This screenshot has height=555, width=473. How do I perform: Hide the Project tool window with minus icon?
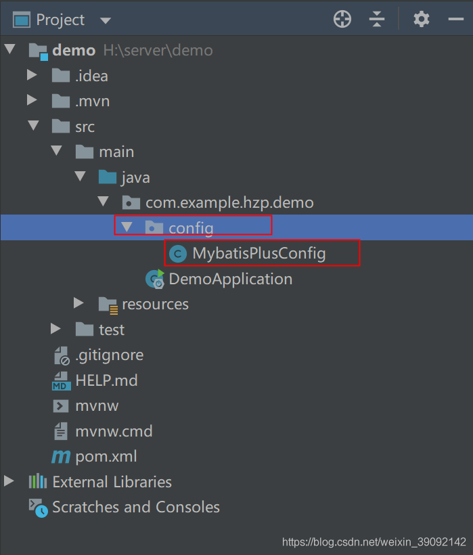455,19
